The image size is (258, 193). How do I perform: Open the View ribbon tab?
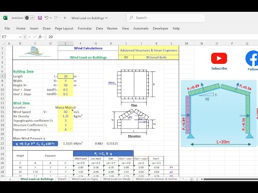[125, 28]
